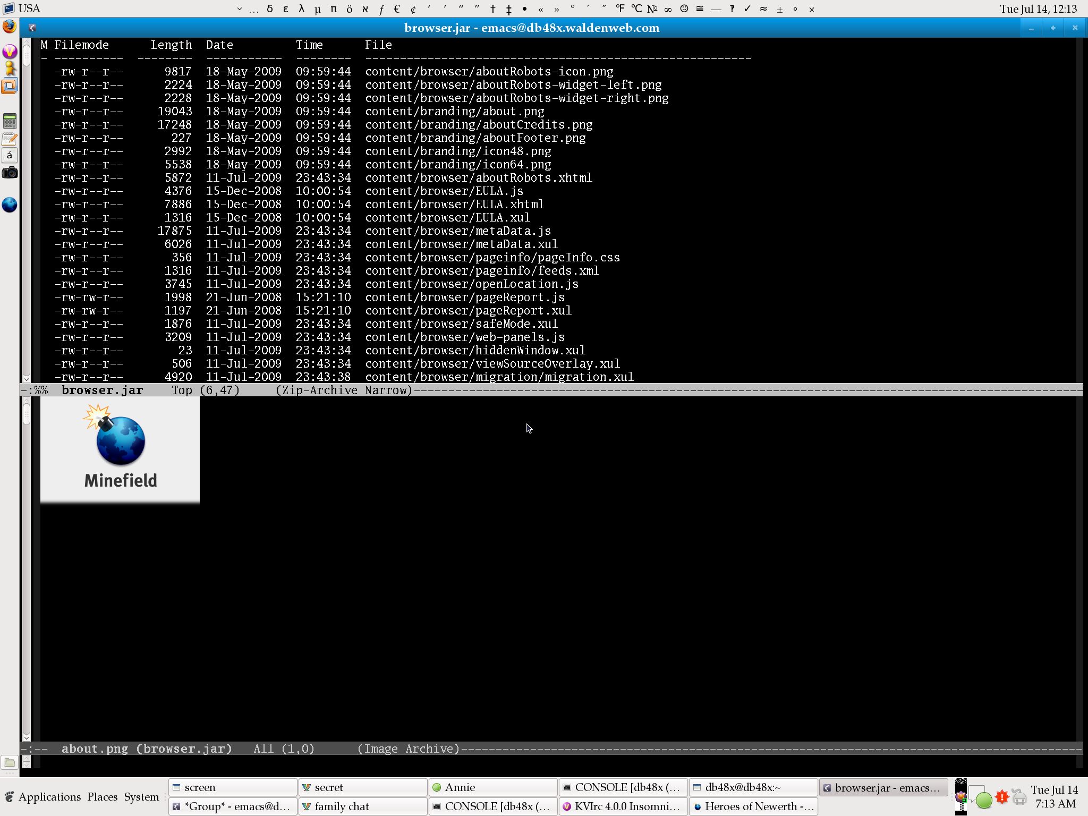Screen dimensions: 1088x816
Task: Switch to the screen taskbar window
Action: tap(233, 787)
